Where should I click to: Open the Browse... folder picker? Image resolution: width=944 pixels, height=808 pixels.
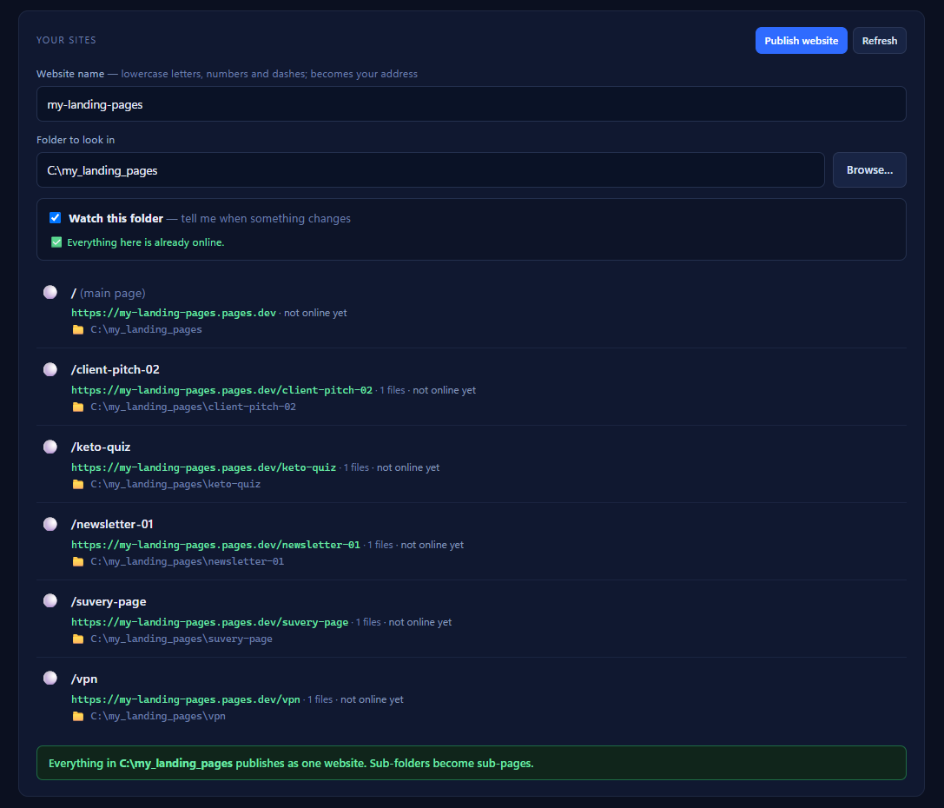869,169
